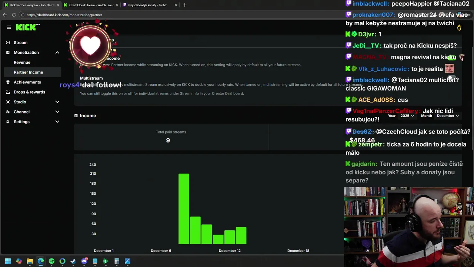Screen dimensions: 474x267
Task: Click the Stream broadcast icon in sidebar
Action: [8, 43]
